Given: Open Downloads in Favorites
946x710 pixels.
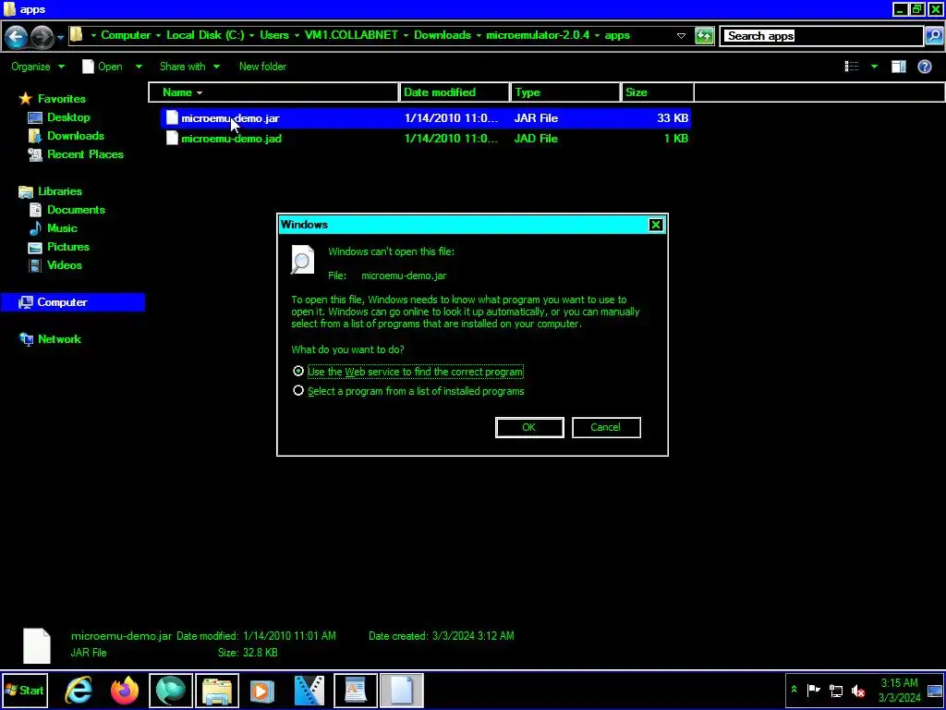Looking at the screenshot, I should click(76, 136).
